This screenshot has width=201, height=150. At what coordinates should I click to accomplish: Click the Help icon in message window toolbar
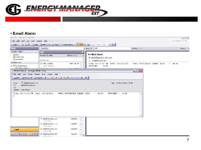point(86,78)
